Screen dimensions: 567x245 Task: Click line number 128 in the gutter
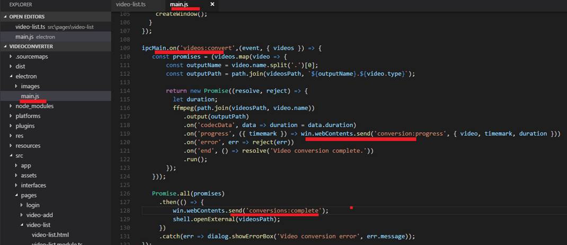(x=125, y=211)
